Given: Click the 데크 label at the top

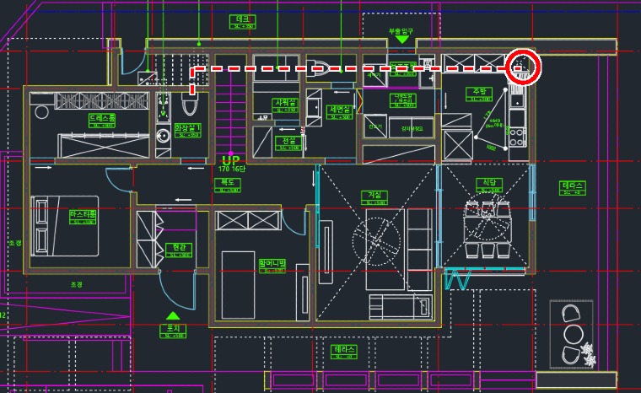Looking at the screenshot, I should pos(243,20).
